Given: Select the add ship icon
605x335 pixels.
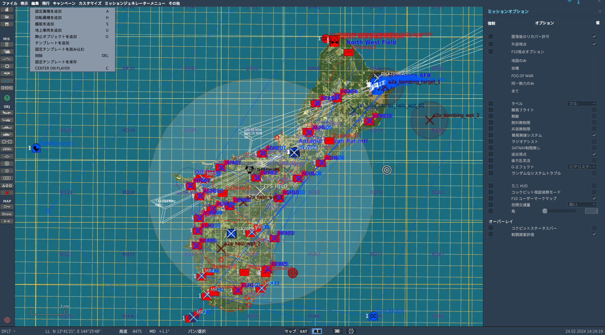Looking at the screenshot, I should [7, 127].
